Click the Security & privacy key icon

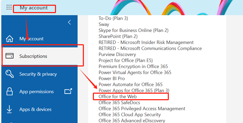[10, 74]
